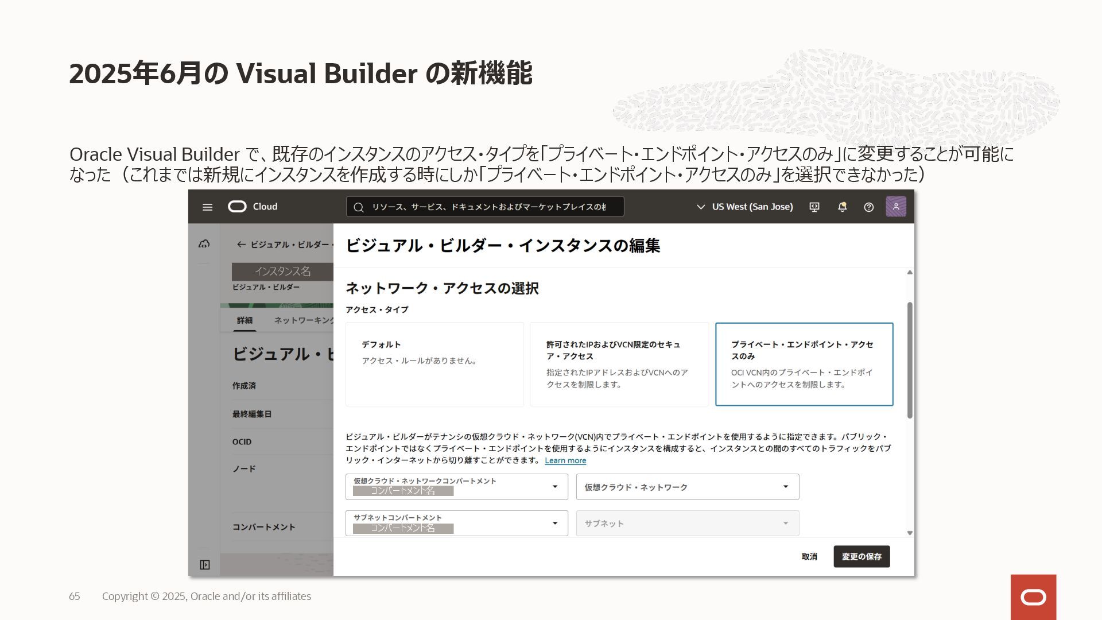Click the panel toggle icon at sidebar bottom
Screen dimensions: 1102x620
[x=205, y=565]
